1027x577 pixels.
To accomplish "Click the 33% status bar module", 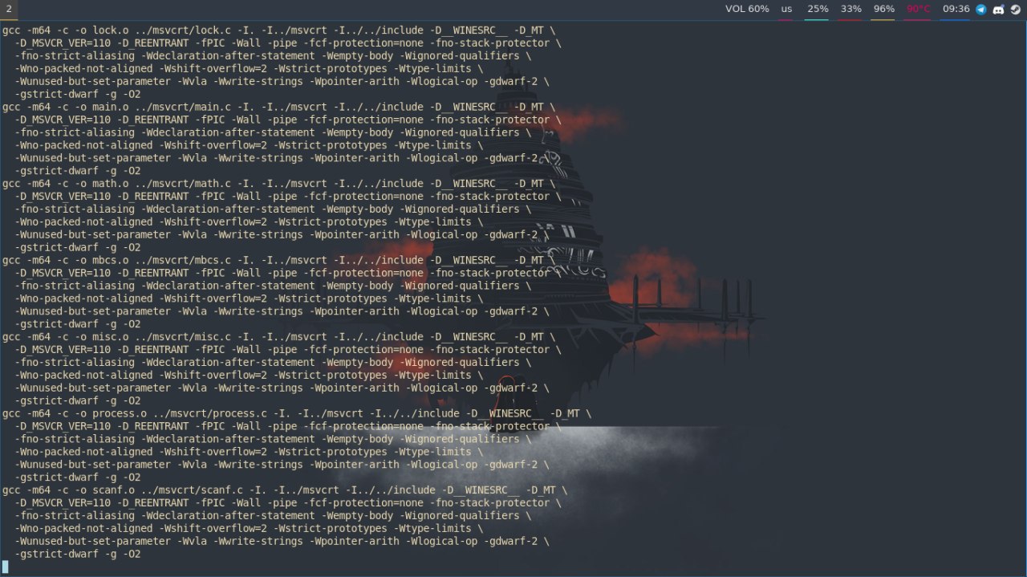I will pyautogui.click(x=850, y=10).
